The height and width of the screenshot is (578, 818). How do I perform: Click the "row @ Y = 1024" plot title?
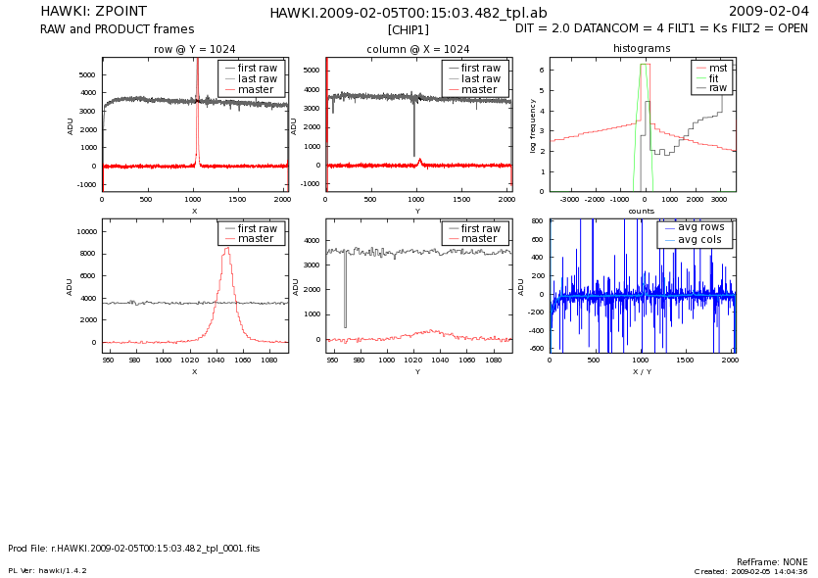[195, 49]
